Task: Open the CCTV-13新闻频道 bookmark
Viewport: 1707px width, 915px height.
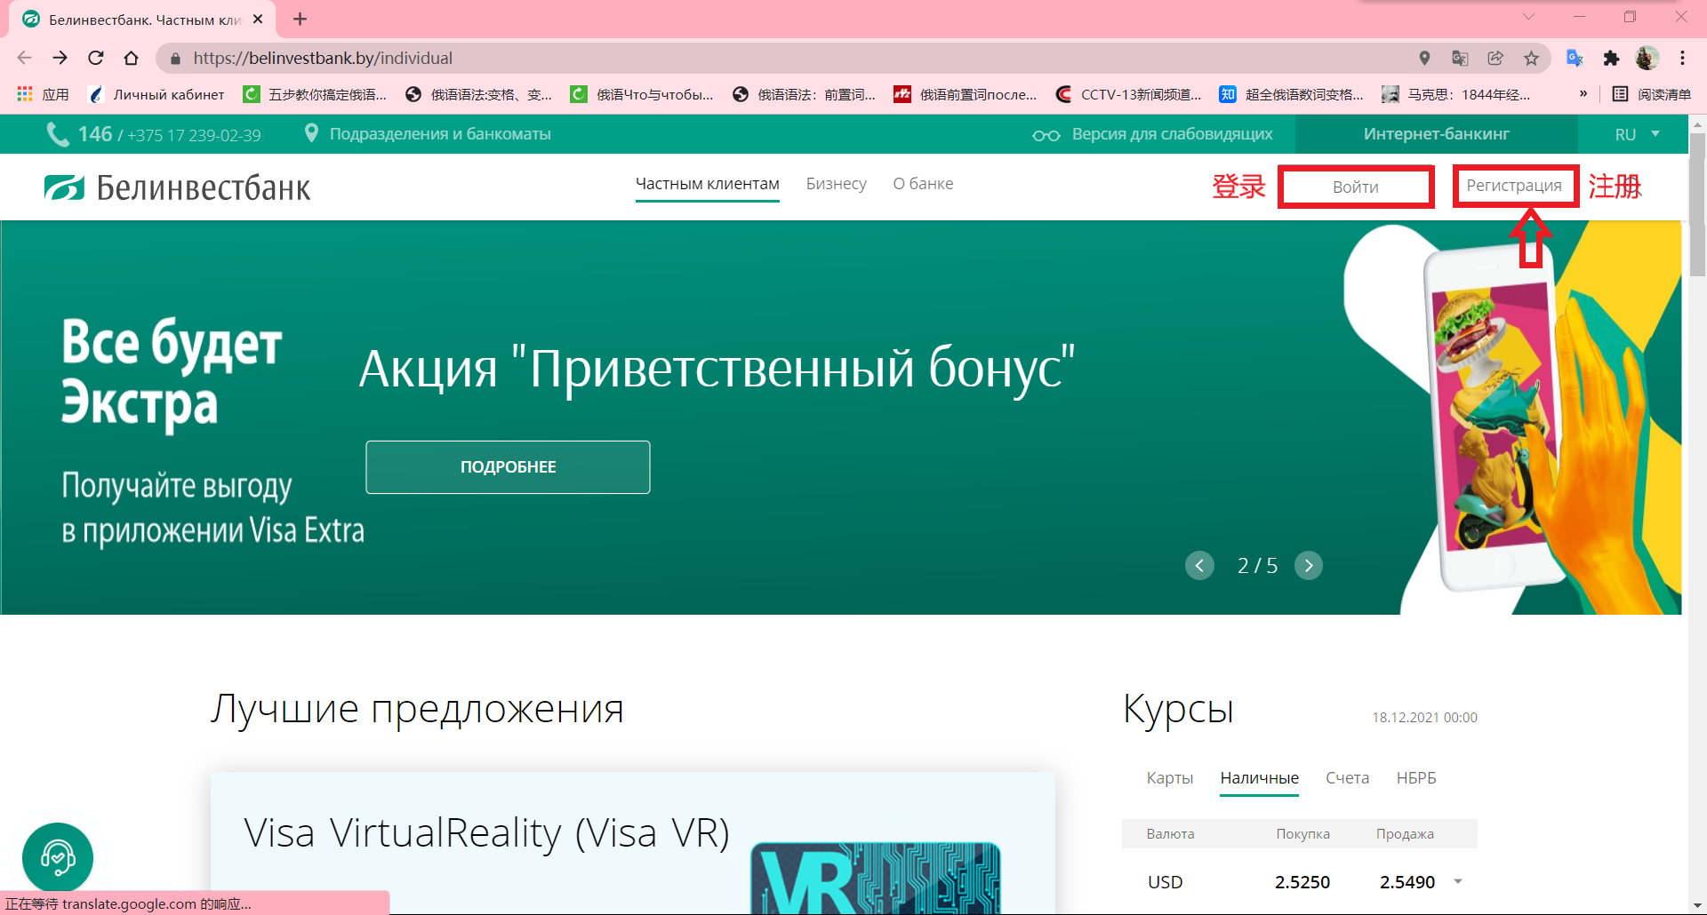Action: tap(1128, 94)
